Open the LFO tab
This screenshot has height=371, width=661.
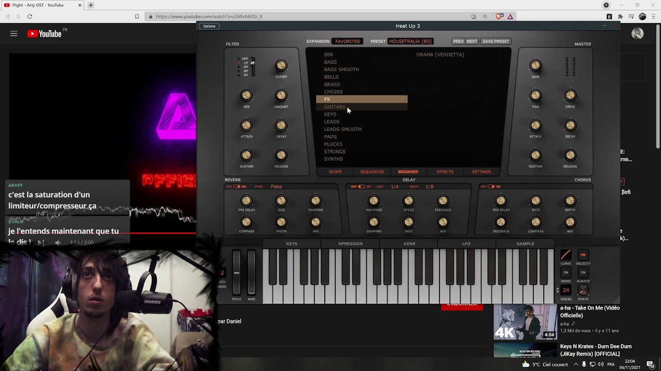(x=466, y=244)
